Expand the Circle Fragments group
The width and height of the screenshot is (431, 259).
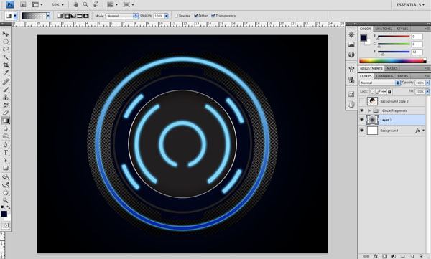(369, 110)
